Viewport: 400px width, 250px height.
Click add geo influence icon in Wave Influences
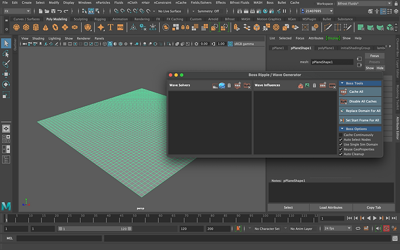tap(301, 85)
